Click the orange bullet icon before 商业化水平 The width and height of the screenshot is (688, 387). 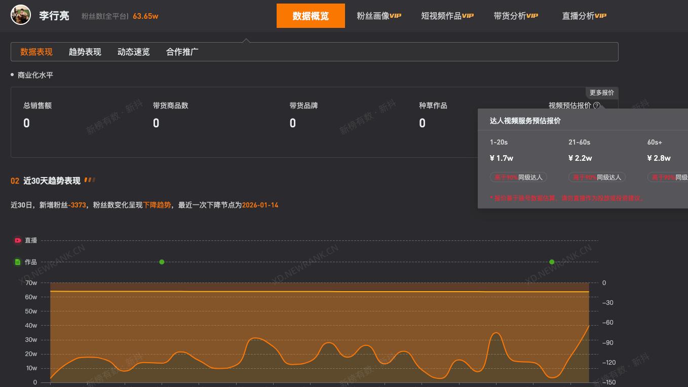(x=12, y=75)
